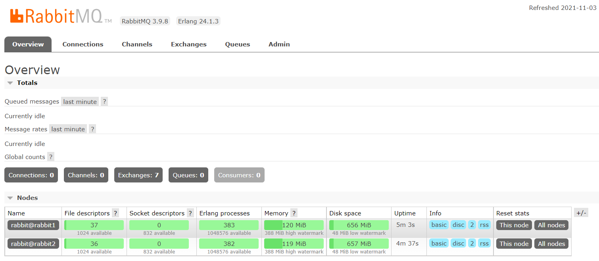Reset stats for All nodes on rabbit@rabbit2 row
The width and height of the screenshot is (599, 261).
551,244
